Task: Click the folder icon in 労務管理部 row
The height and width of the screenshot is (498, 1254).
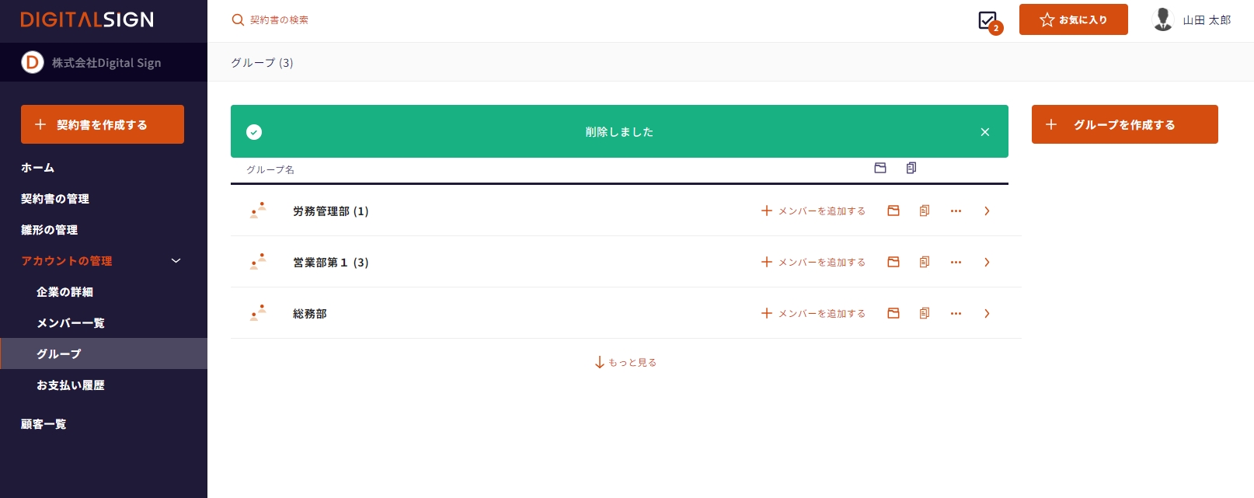Action: [893, 211]
